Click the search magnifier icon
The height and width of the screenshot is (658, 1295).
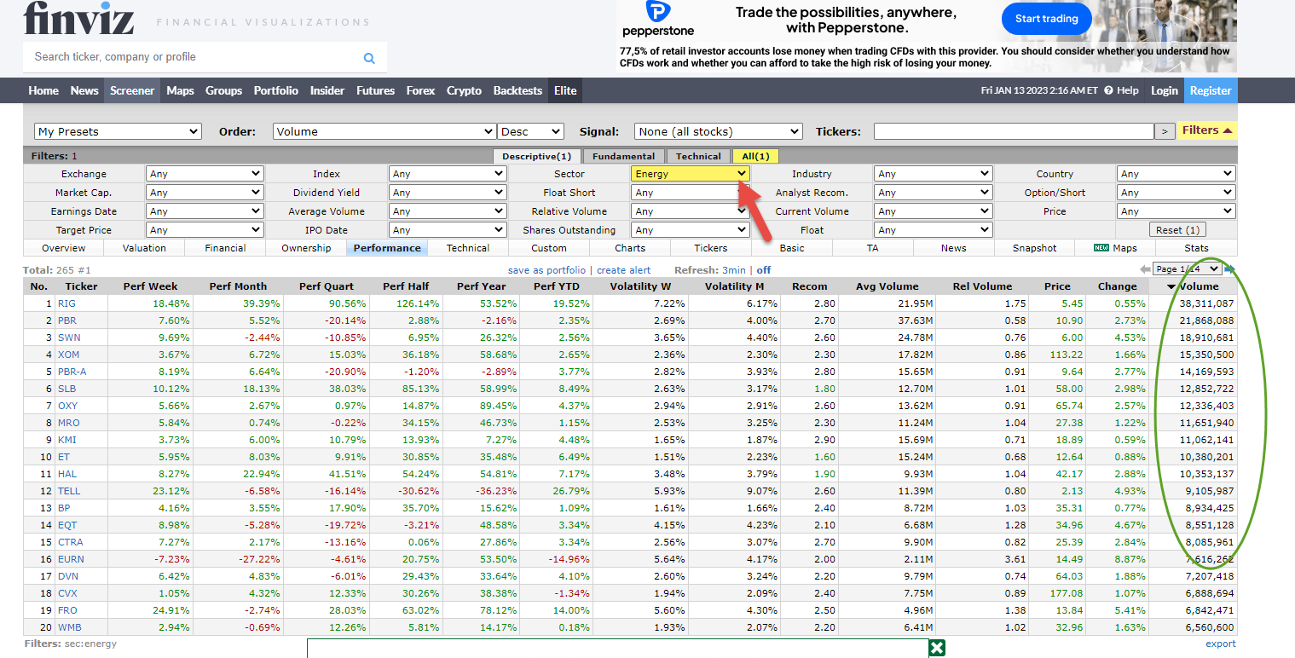tap(369, 58)
